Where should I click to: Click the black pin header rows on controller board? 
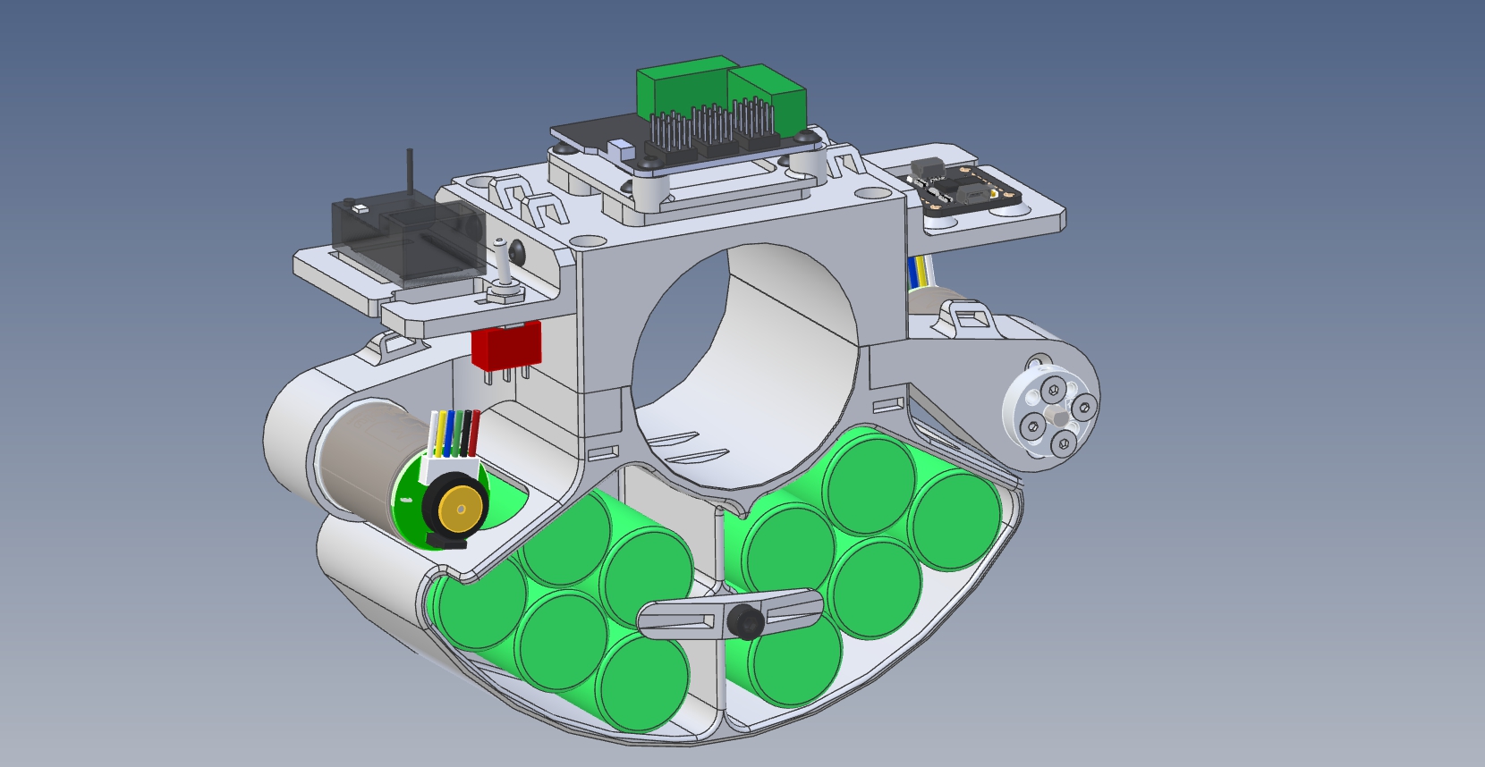(x=711, y=131)
